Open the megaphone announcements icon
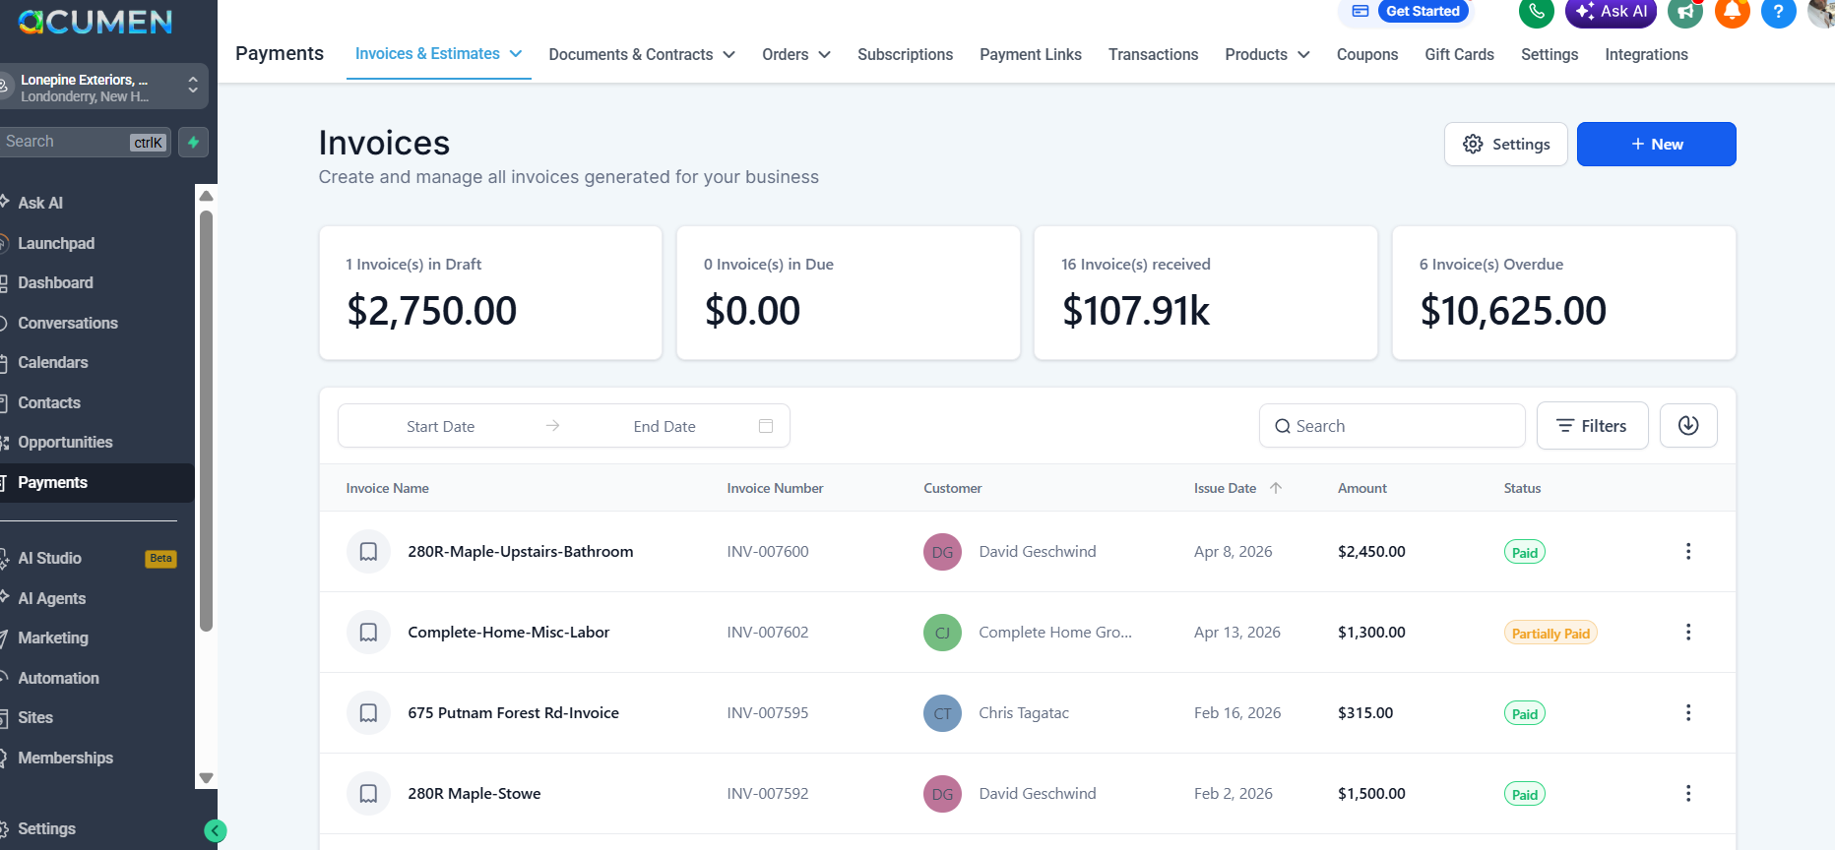The width and height of the screenshot is (1835, 850). tap(1685, 12)
